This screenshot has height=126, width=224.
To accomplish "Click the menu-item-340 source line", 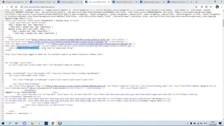I will click(87, 99).
